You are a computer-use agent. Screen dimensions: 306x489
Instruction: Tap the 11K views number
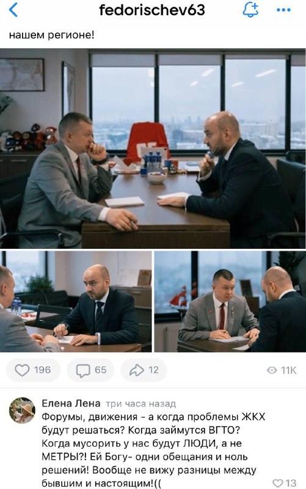tap(288, 370)
